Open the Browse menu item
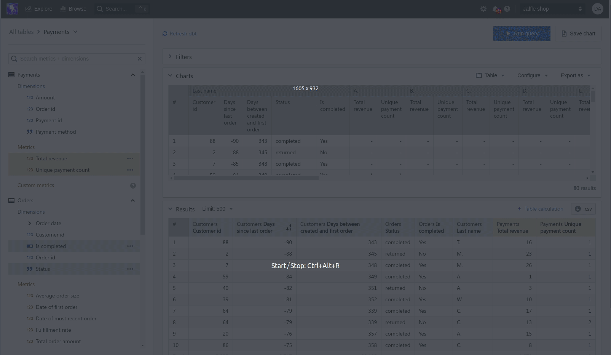The image size is (611, 355). click(73, 9)
